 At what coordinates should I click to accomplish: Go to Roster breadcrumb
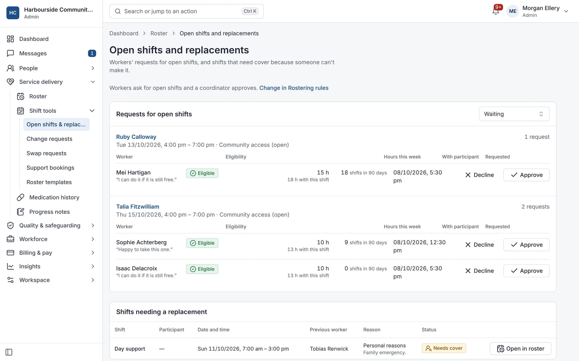click(x=159, y=33)
